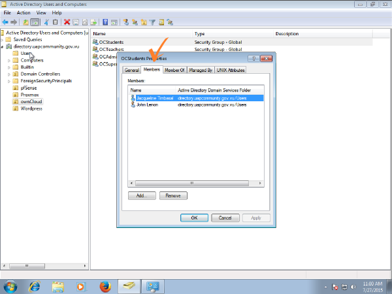Click the volume speaker tray icon
Viewport: 392px width, 294px height.
353,287
